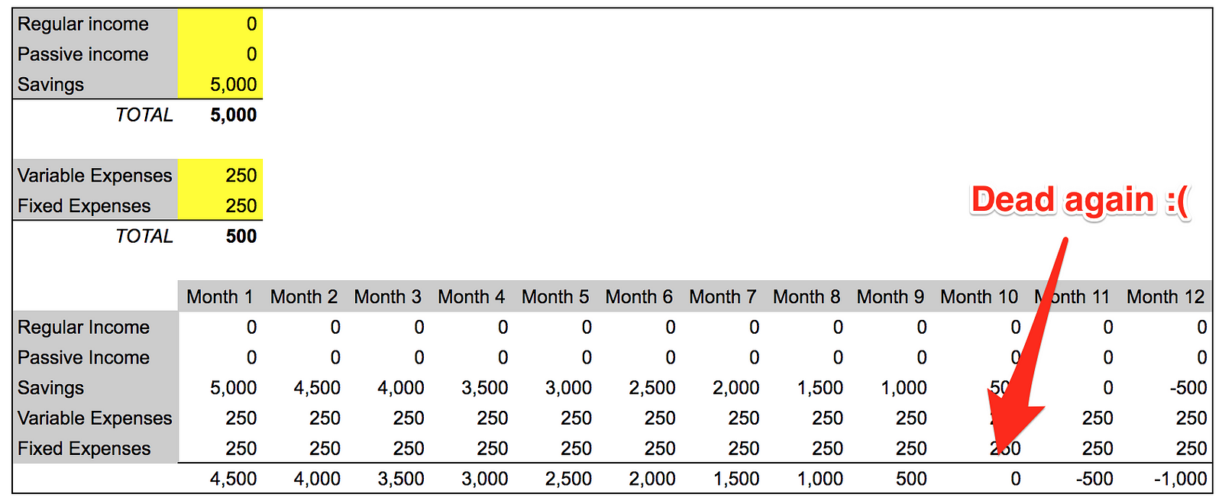The width and height of the screenshot is (1222, 504).
Task: Click the Month 4 column header
Action: [x=471, y=297]
